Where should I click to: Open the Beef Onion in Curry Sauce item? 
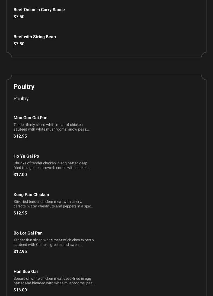pos(39,10)
